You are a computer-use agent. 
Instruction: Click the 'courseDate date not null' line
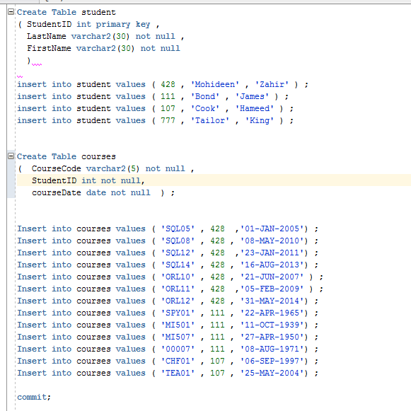pos(103,192)
